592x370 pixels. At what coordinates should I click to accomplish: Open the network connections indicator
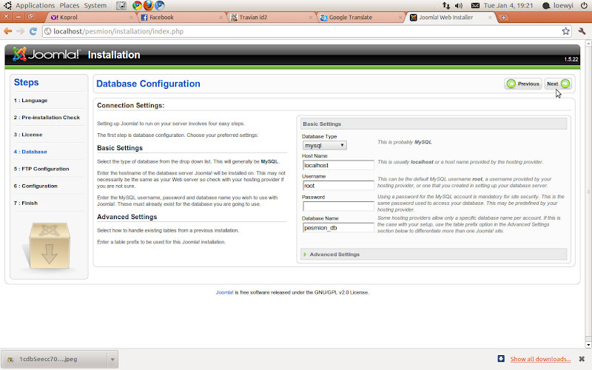pos(446,5)
